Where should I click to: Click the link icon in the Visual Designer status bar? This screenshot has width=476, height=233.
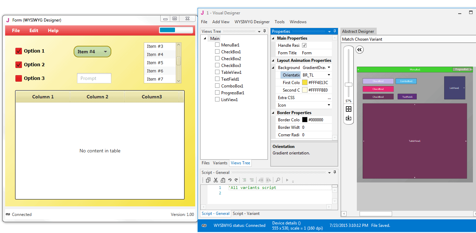point(204,225)
